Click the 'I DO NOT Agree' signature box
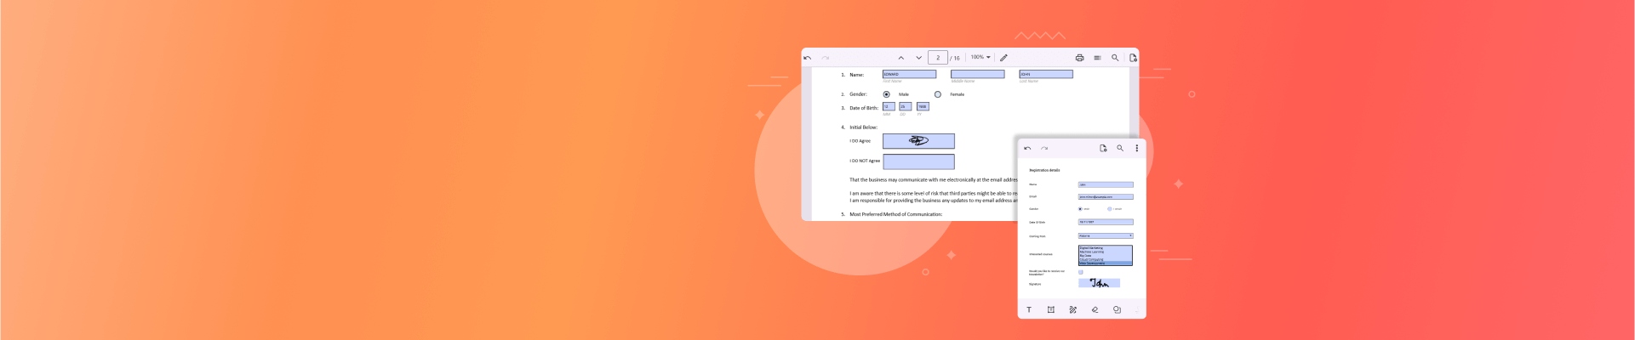The image size is (1635, 340). [x=918, y=161]
